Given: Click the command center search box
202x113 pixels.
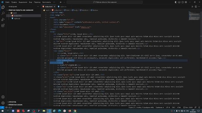Looking at the screenshot, I should 105,2.
